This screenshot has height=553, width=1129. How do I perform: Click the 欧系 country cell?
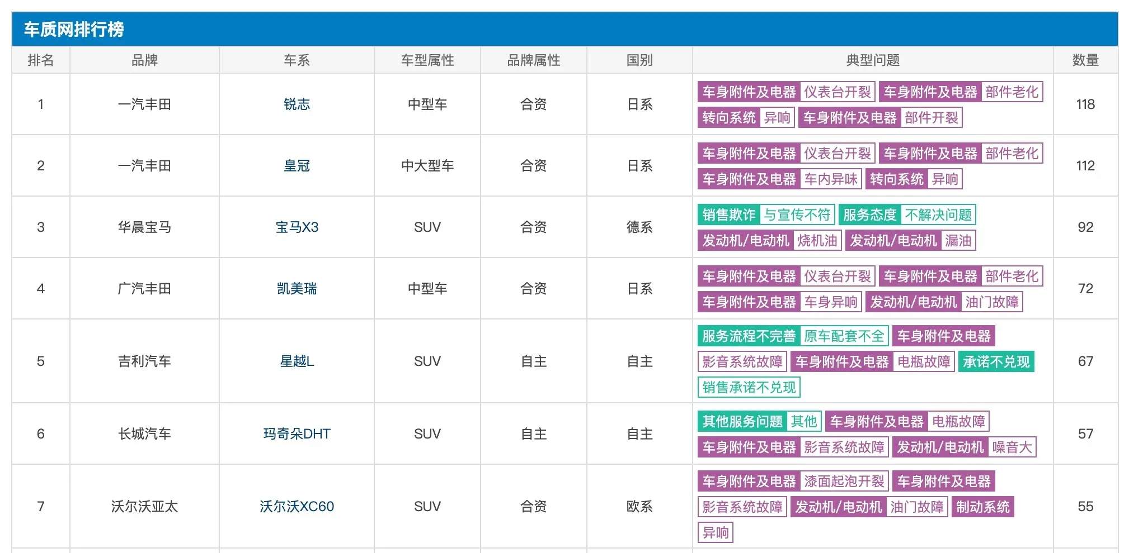[639, 507]
